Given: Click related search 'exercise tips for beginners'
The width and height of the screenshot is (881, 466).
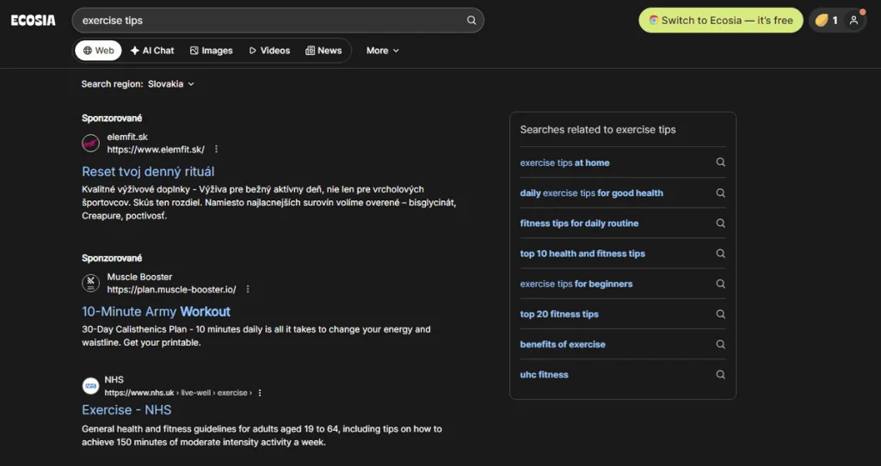Looking at the screenshot, I should coord(576,284).
